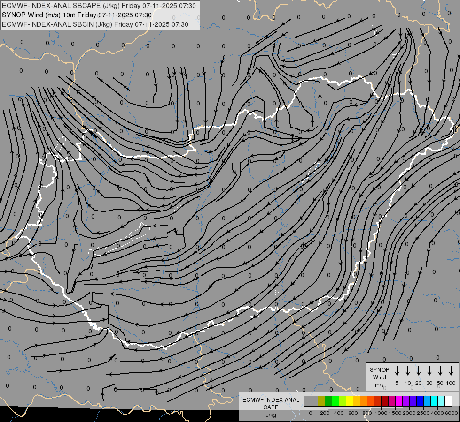
Task: Click the wind arrow above the 50 m/s label
Action: click(440, 371)
